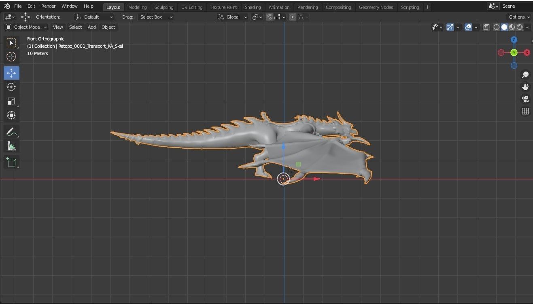Select the Scale tool
Screen dimensions: 533x304
[x=11, y=101]
